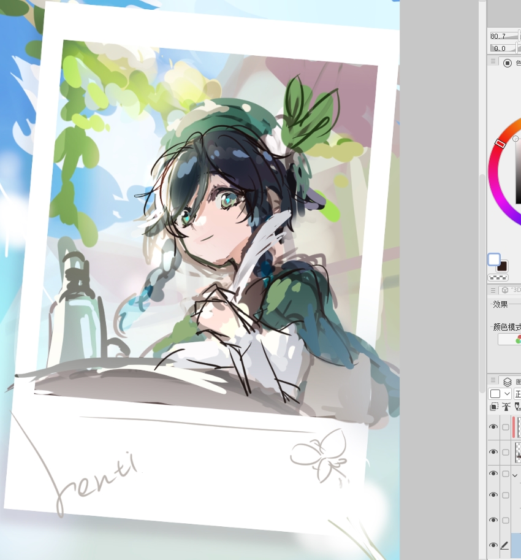This screenshot has width=521, height=560.
Task: Toggle clip to layer below icon
Action: coord(494,406)
